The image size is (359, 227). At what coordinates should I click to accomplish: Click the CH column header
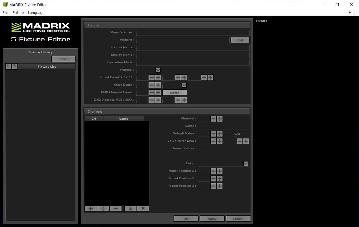93,119
